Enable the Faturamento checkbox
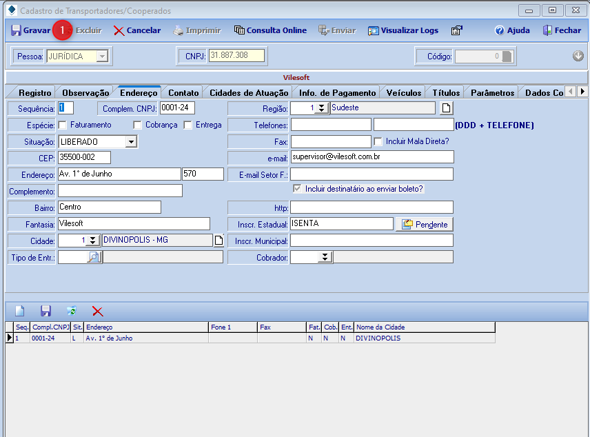 tap(63, 125)
